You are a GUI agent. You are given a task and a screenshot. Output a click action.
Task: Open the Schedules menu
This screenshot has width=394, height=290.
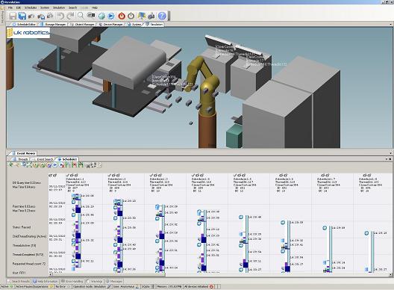pyautogui.click(x=31, y=7)
